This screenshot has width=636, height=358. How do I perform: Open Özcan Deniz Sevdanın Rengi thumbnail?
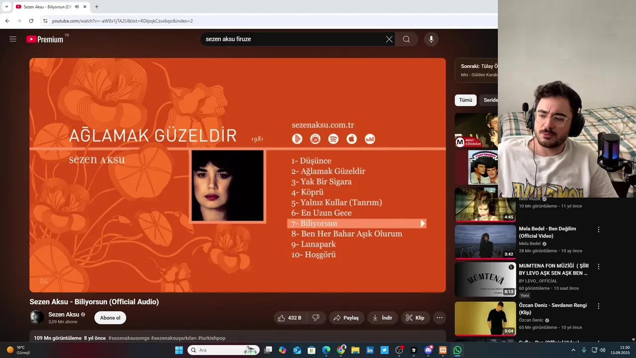pyautogui.click(x=485, y=319)
